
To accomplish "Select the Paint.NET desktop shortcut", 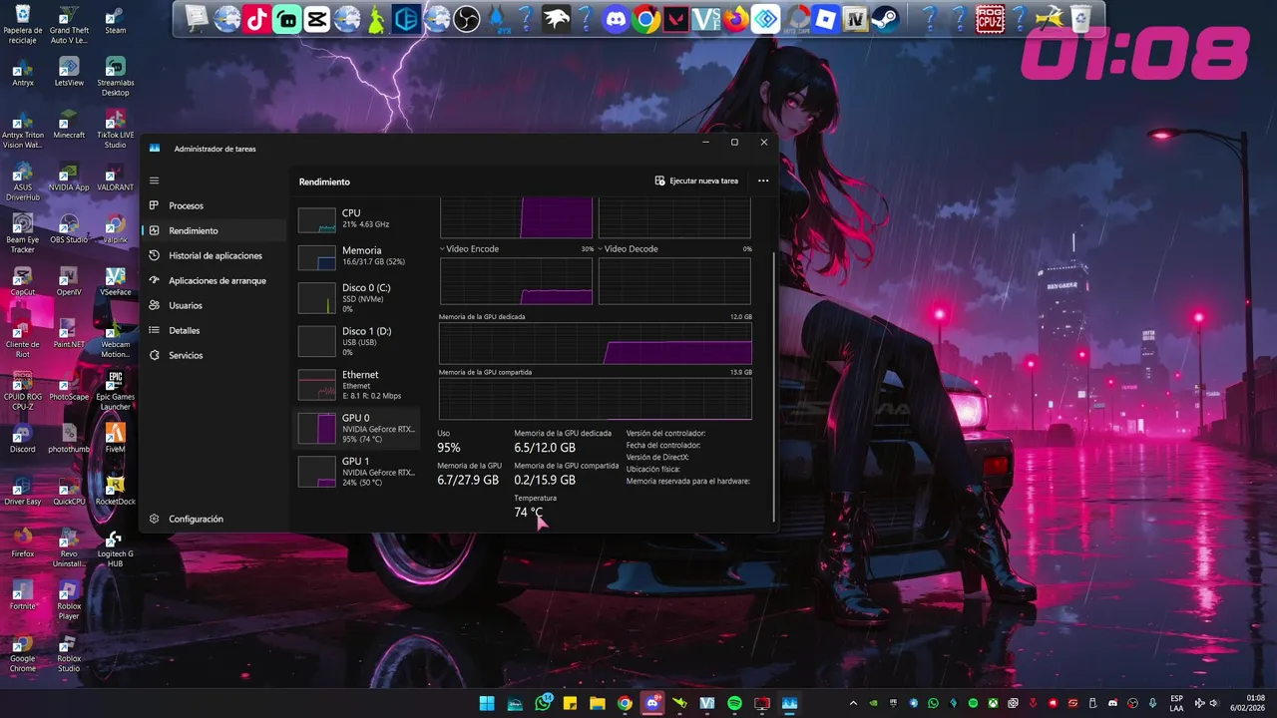I will pos(69,332).
